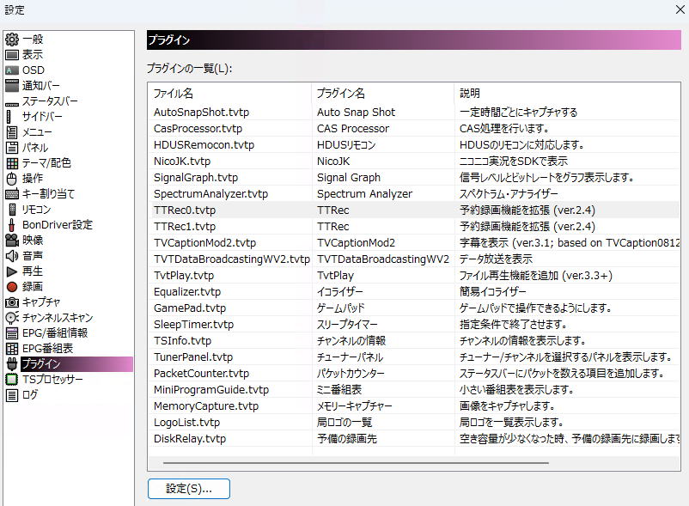Screen dimensions: 689x506
Task: Click the play triangle icon for 再生
Action: [12, 271]
